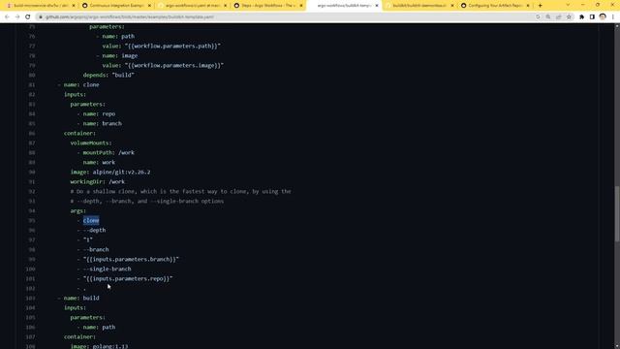Bookmark this page with the star icon
This screenshot has width=620, height=349.
click(569, 17)
